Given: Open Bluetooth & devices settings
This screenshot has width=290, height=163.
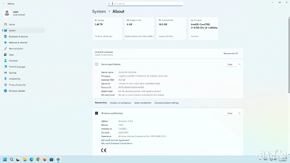Looking at the screenshot, I should click(x=18, y=37).
